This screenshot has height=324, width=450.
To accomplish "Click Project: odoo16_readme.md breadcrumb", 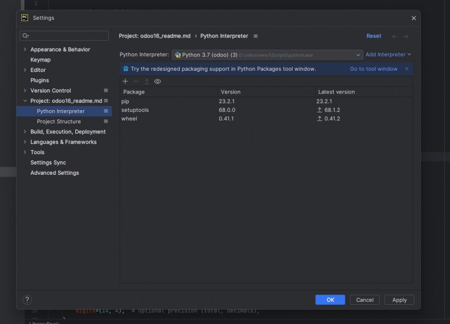I will coord(155,36).
